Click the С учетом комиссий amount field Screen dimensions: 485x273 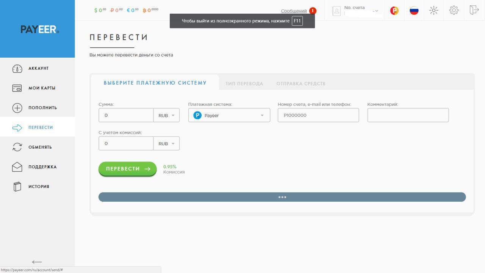point(126,144)
